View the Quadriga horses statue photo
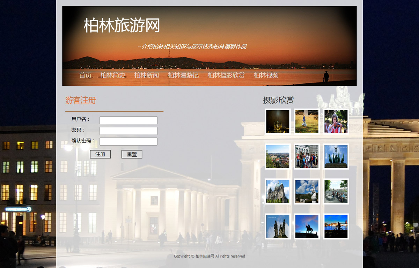Screen dimensions: 419x268 coord(336,156)
